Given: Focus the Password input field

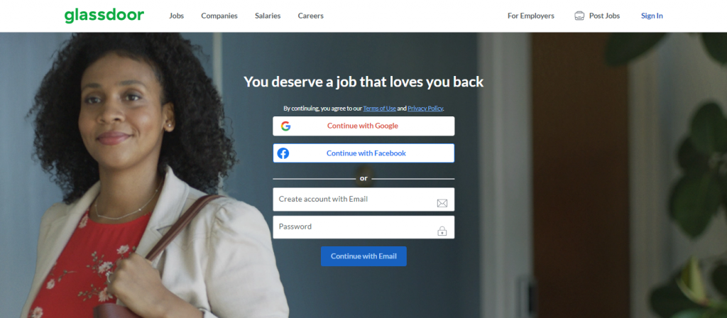Looking at the screenshot, I should (363, 227).
